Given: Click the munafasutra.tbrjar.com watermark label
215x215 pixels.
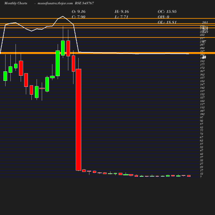Looking at the screenshot, I should pos(55,3).
